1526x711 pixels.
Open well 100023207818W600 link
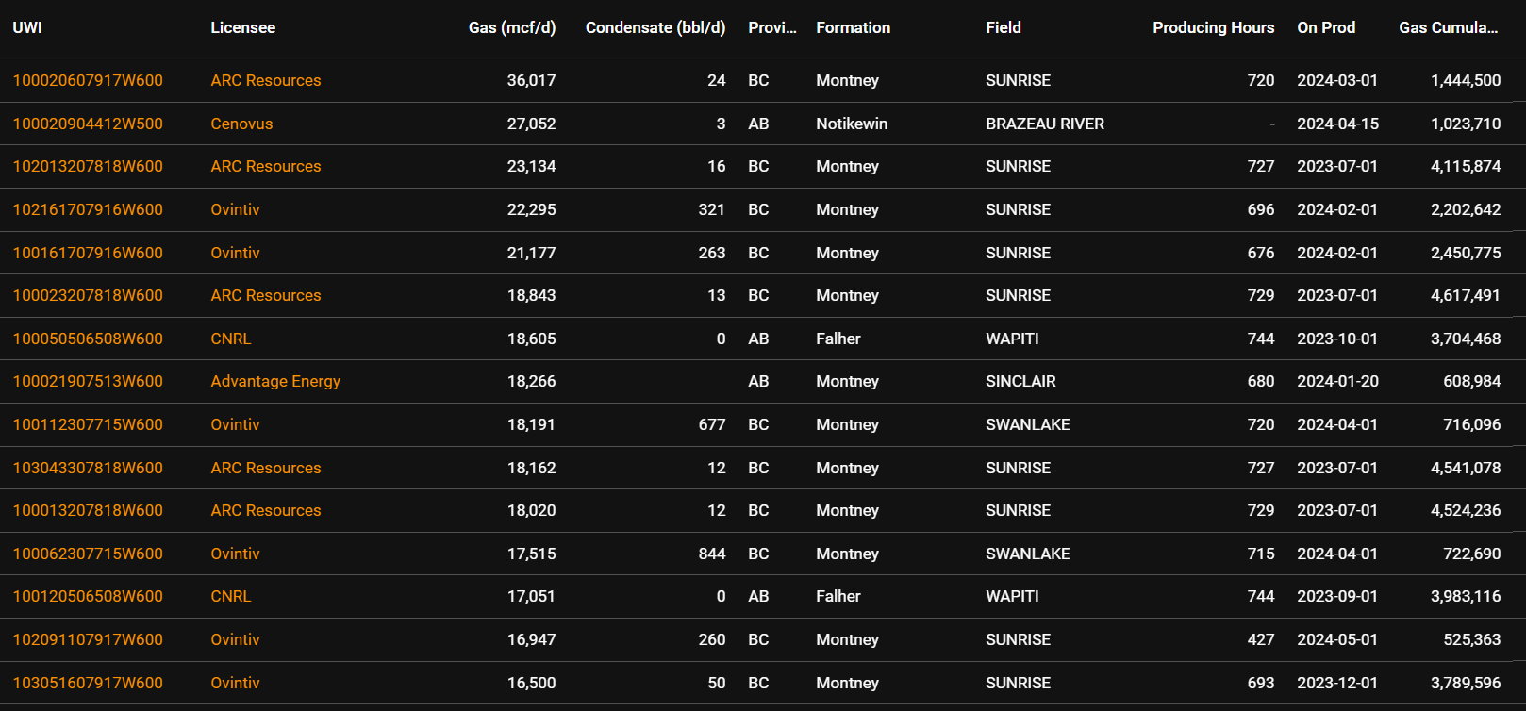88,295
